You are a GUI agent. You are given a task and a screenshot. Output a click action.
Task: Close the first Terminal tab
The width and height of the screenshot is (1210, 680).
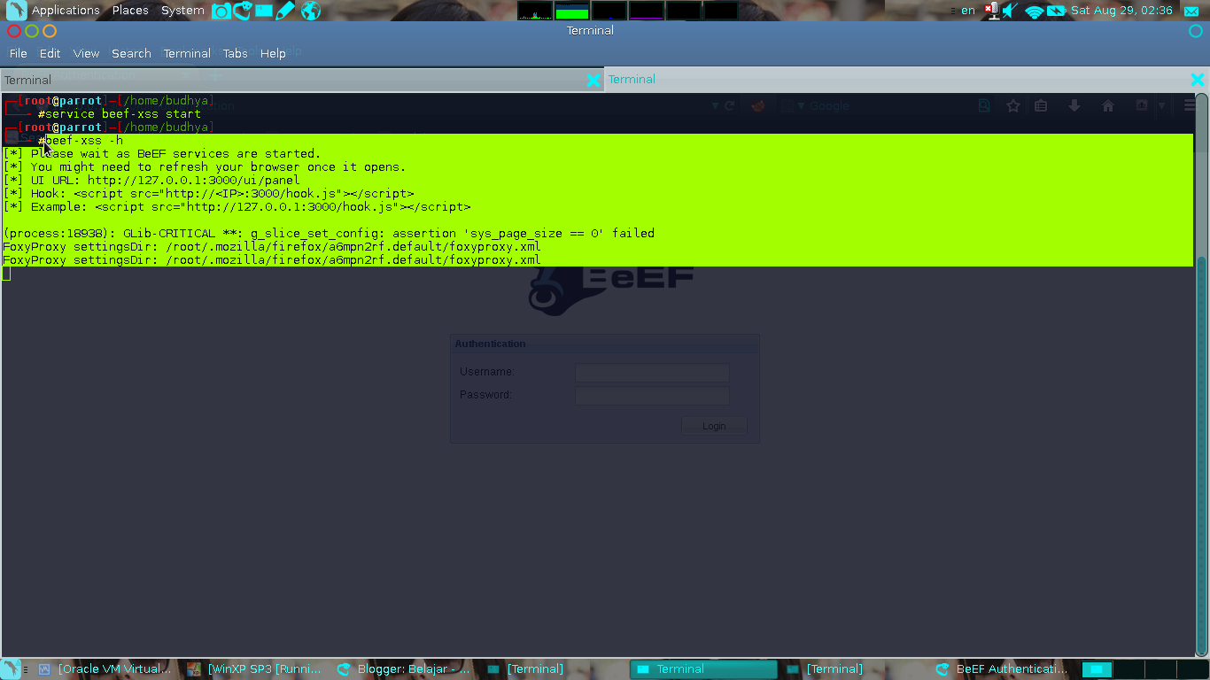(x=593, y=80)
